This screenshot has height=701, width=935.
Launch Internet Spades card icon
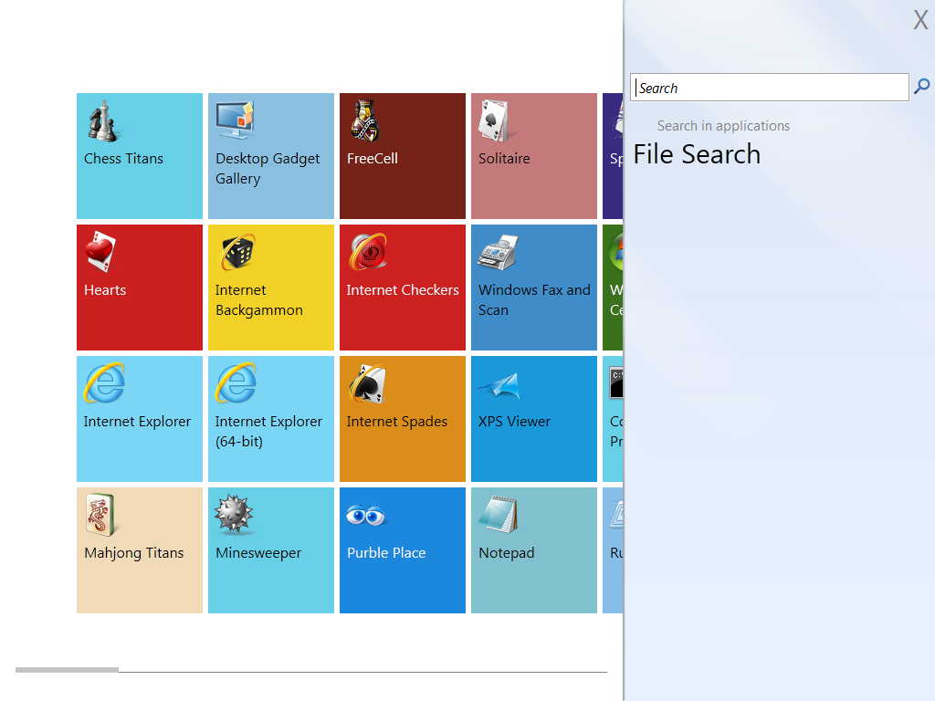[x=368, y=384]
